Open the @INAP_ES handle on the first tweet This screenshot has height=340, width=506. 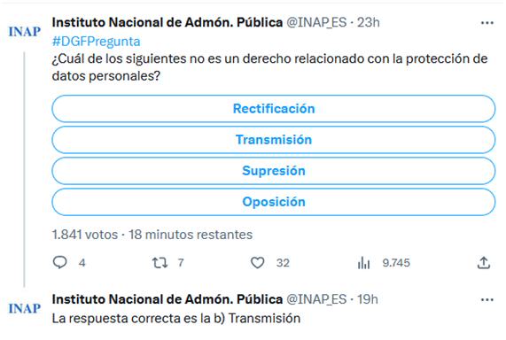[316, 23]
